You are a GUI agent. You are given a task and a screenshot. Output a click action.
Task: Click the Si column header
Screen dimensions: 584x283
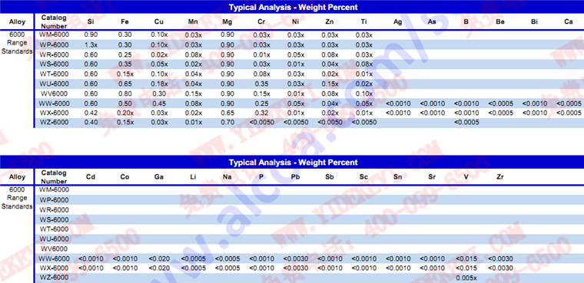pos(91,22)
